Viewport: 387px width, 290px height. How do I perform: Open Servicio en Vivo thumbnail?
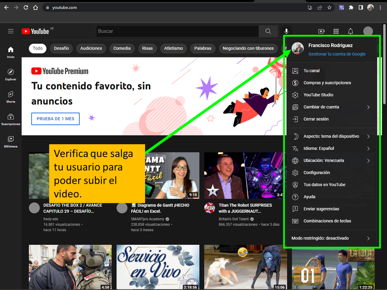click(x=158, y=267)
